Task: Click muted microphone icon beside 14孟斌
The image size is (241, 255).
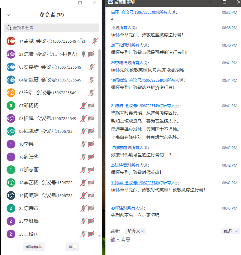Action: (x=94, y=41)
